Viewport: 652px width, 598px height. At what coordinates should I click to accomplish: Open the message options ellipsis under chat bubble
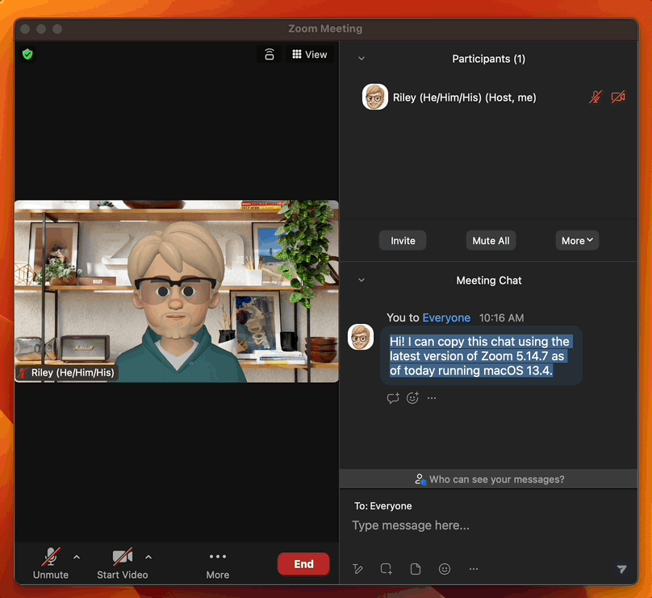432,398
